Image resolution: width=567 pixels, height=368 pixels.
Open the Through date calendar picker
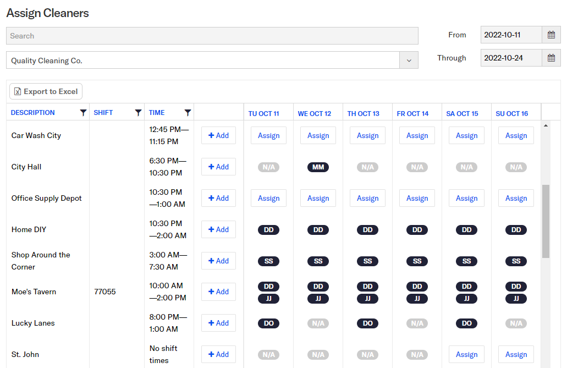coord(551,57)
